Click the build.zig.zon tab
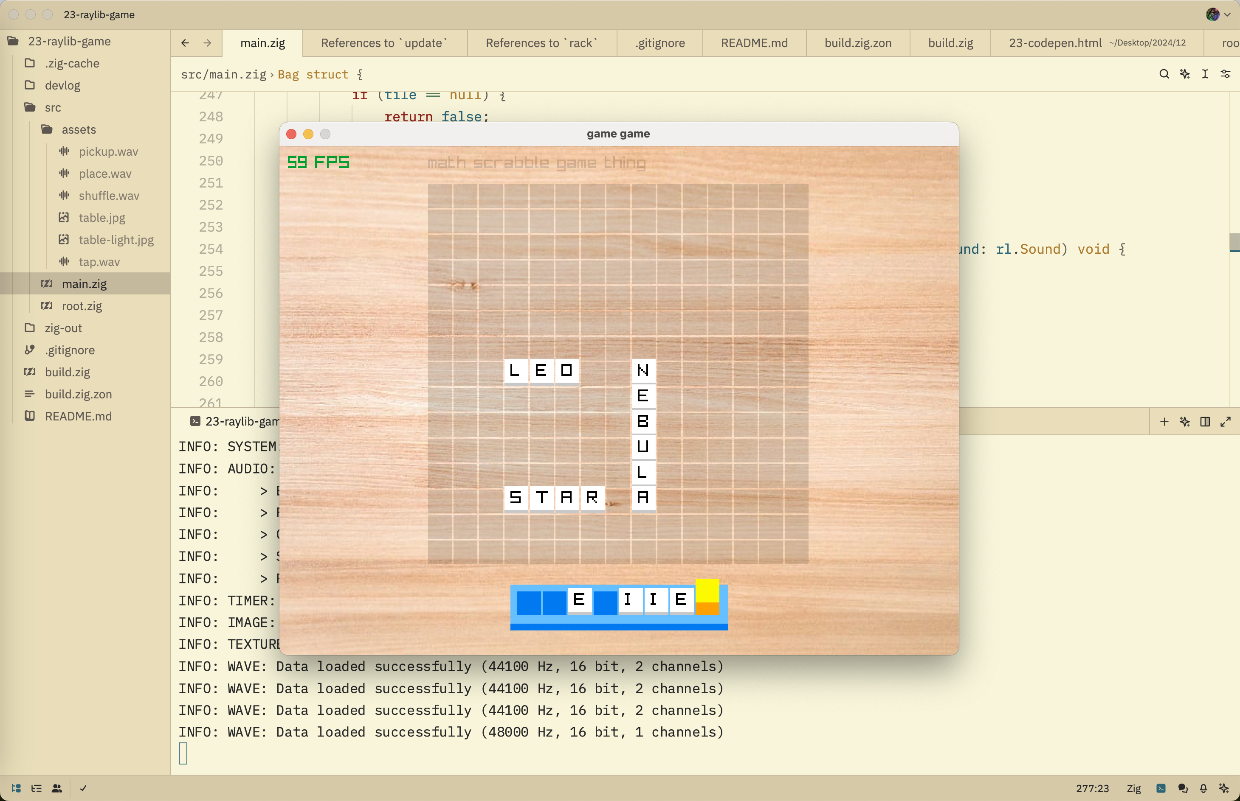Image resolution: width=1240 pixels, height=801 pixels. point(860,42)
